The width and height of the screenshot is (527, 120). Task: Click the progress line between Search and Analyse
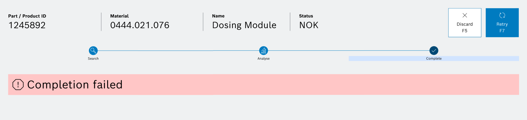click(178, 50)
